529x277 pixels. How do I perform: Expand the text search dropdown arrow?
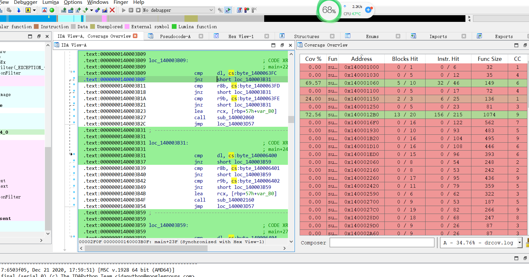[34, 10]
